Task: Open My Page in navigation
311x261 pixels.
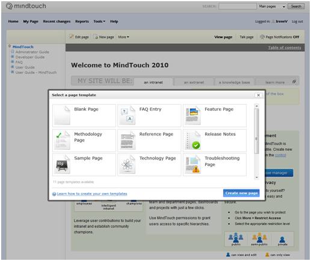Action: pos(31,22)
